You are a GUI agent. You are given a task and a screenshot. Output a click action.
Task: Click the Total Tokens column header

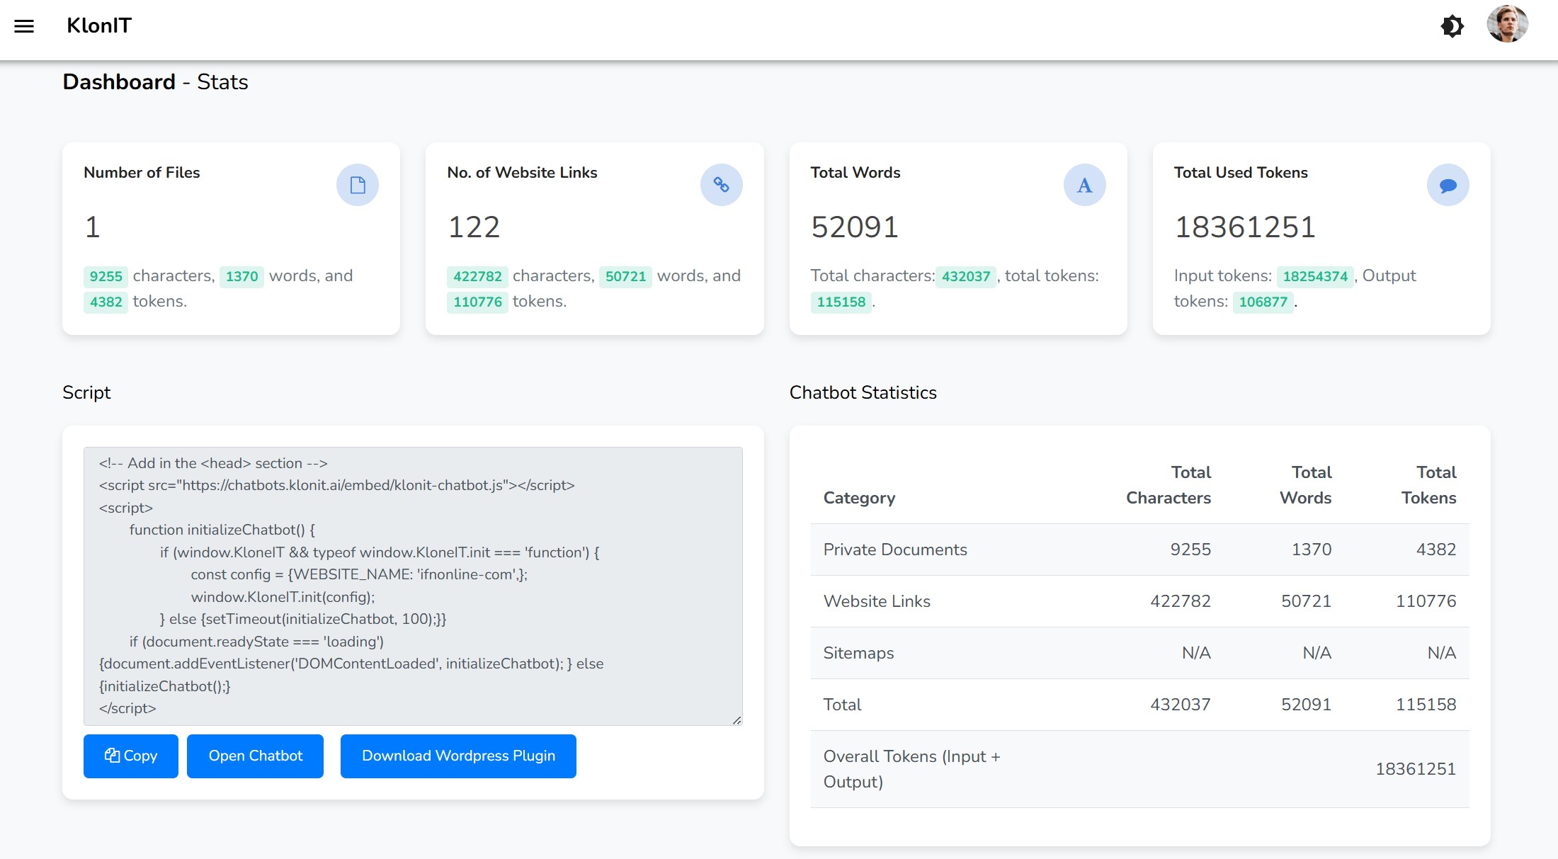pos(1428,485)
